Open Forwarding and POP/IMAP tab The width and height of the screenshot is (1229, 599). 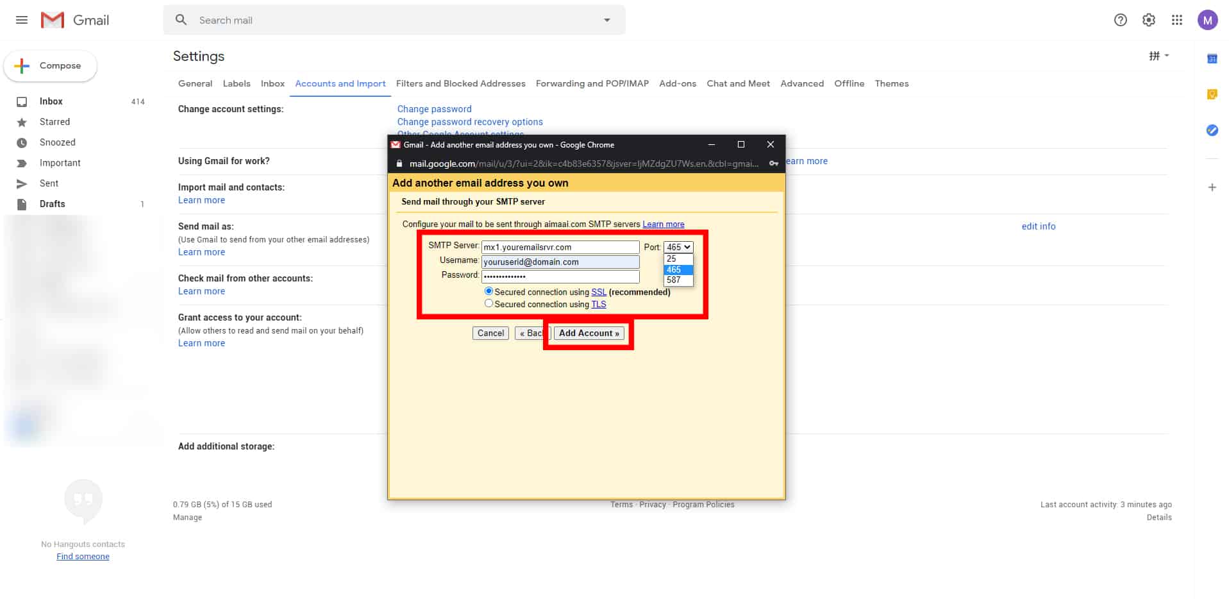tap(592, 83)
